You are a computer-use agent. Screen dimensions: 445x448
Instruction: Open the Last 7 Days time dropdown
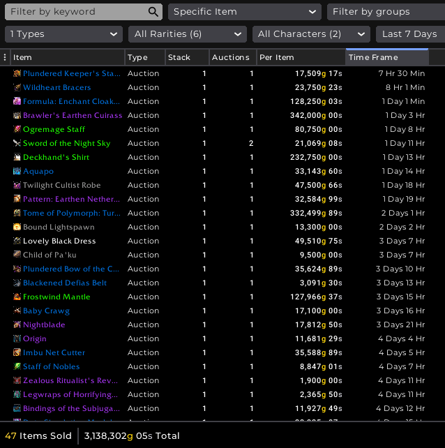(x=409, y=33)
